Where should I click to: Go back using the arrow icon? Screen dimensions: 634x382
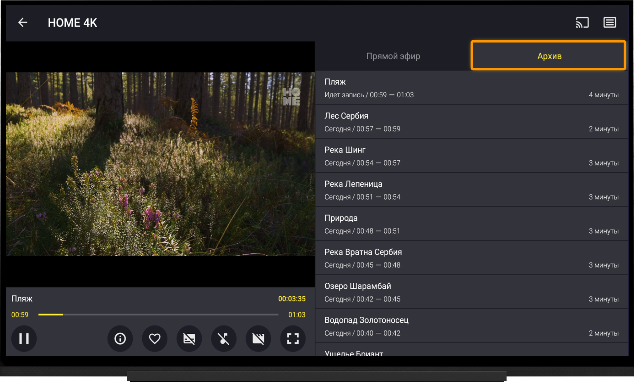23,22
